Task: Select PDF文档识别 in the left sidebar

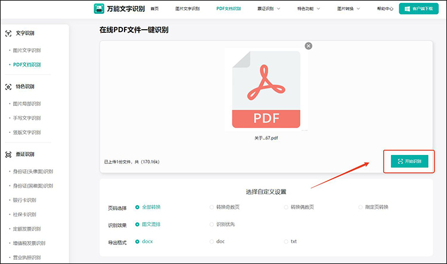Action: [x=27, y=65]
